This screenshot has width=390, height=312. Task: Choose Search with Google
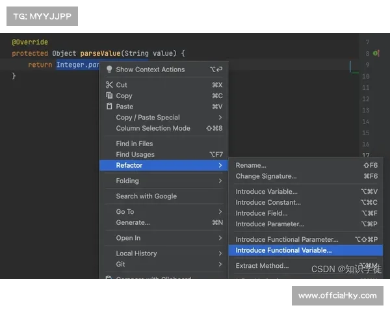pyautogui.click(x=146, y=196)
